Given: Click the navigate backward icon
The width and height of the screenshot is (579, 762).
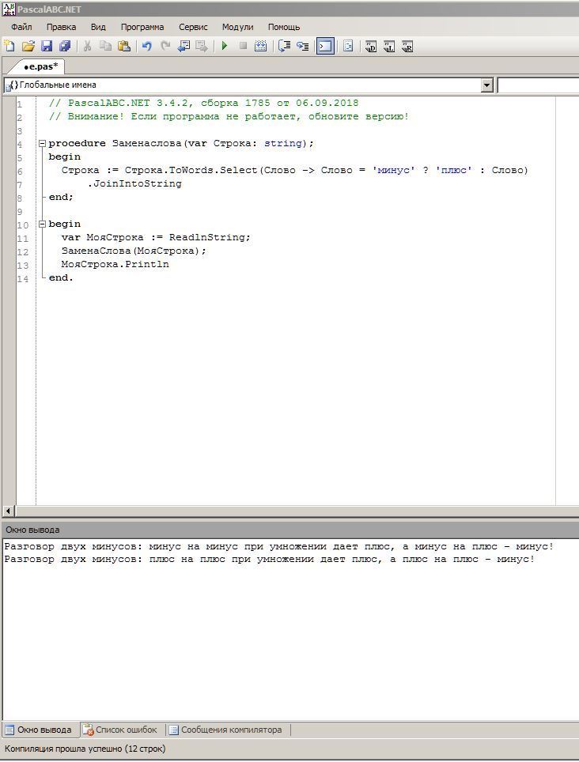Looking at the screenshot, I should (x=184, y=46).
